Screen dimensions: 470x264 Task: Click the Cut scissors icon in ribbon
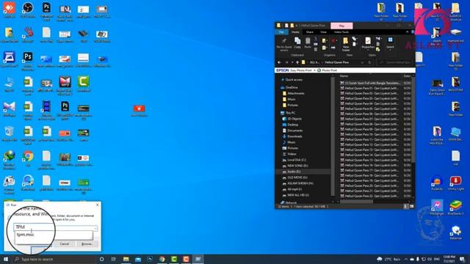tap(315, 39)
